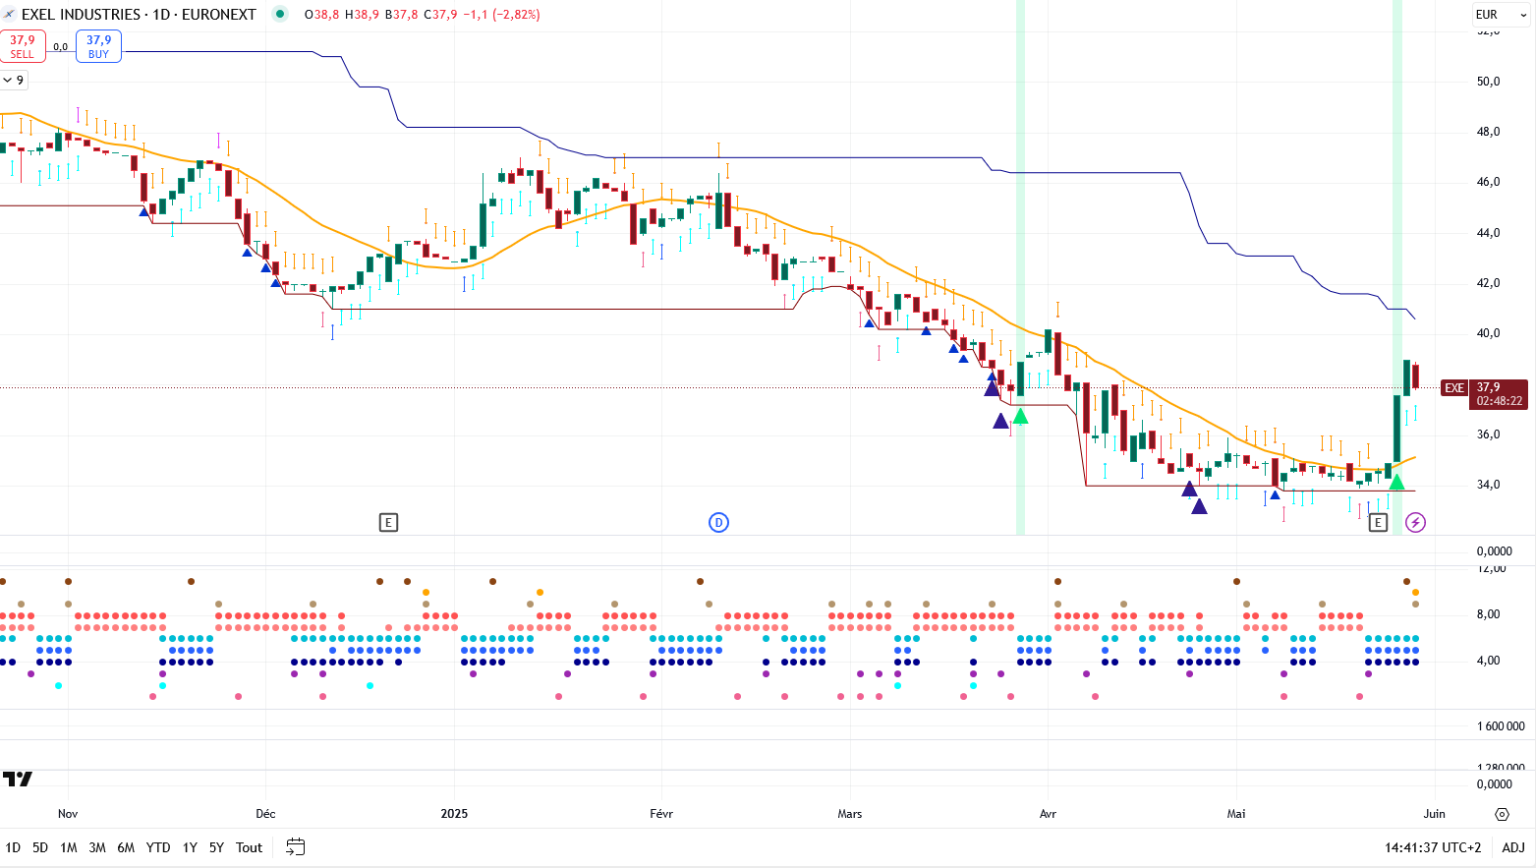Select the 1M time range
The width and height of the screenshot is (1536, 868).
coord(69,847)
